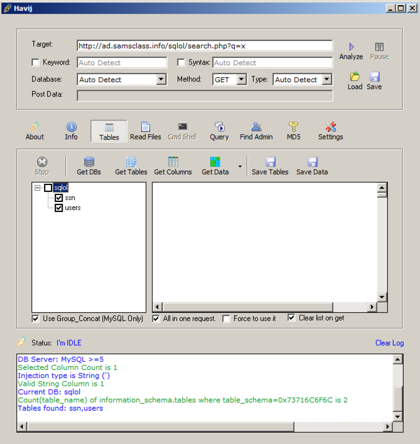Click Get Tables

pos(131,166)
